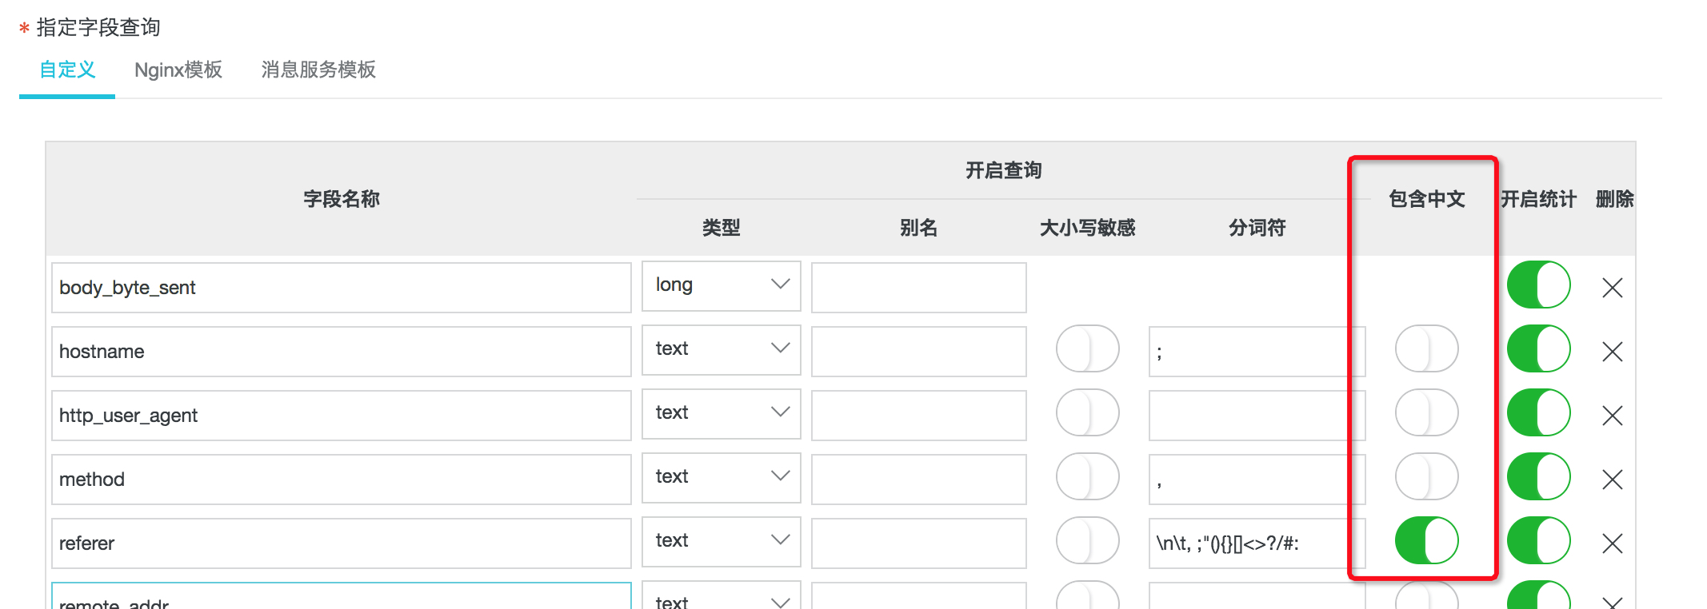
Task: Click alias input for hostname
Action: point(919,352)
